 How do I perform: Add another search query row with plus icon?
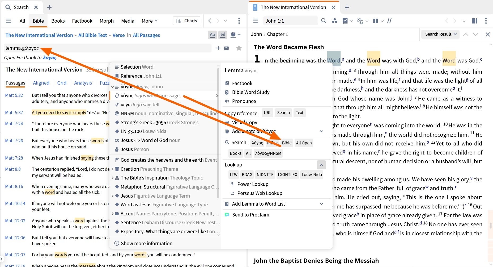tap(218, 48)
